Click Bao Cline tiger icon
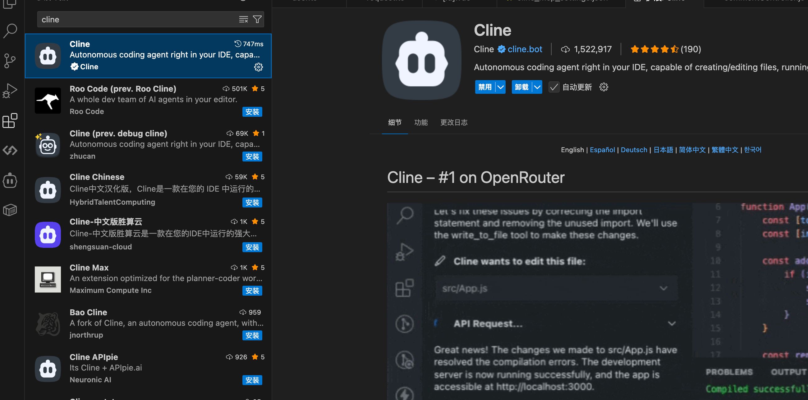 (x=48, y=324)
